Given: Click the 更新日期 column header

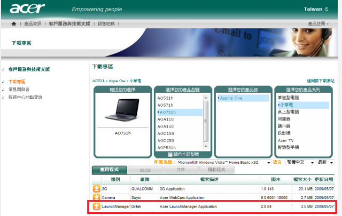Looking at the screenshot, I should coord(324,179).
